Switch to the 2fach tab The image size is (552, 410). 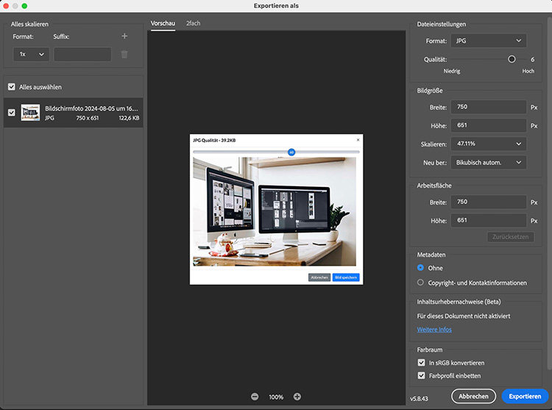click(194, 24)
